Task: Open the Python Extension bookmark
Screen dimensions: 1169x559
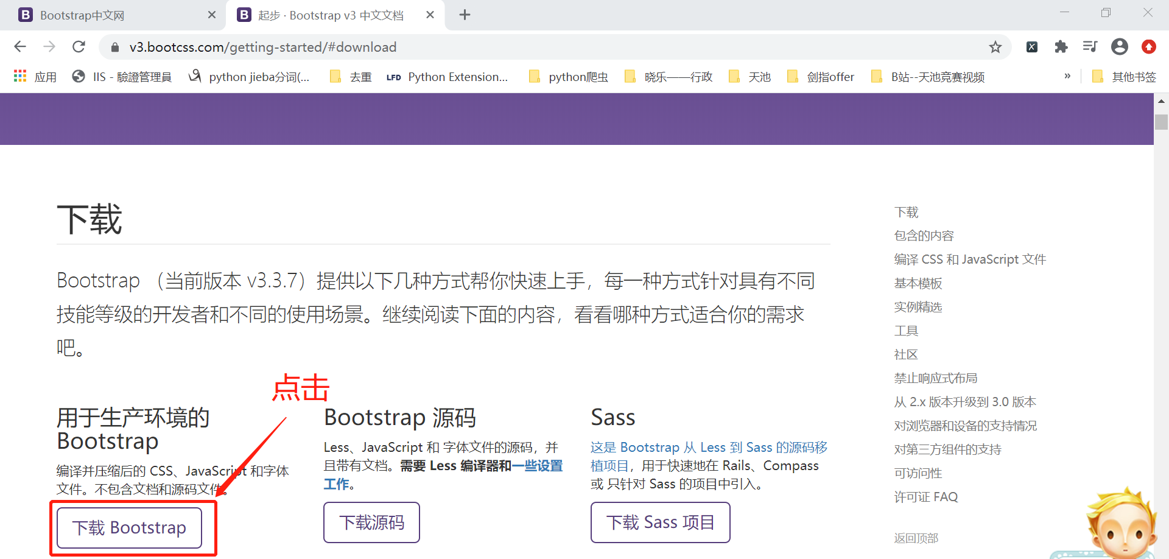Action: (448, 77)
